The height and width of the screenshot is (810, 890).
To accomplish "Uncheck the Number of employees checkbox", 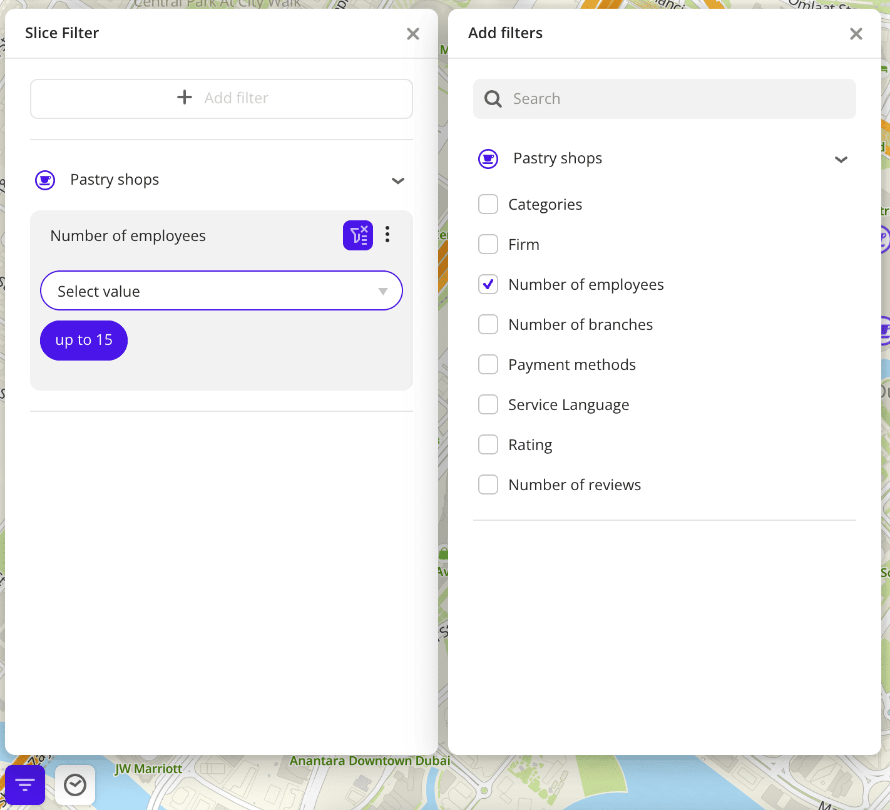I will coord(488,285).
